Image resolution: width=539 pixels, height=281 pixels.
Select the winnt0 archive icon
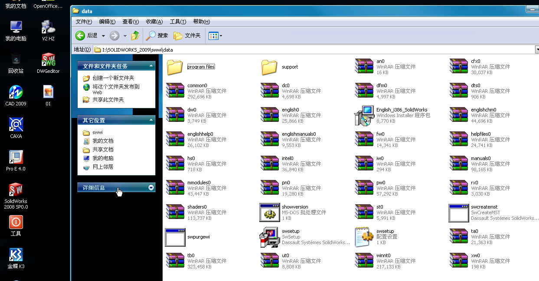(364, 261)
